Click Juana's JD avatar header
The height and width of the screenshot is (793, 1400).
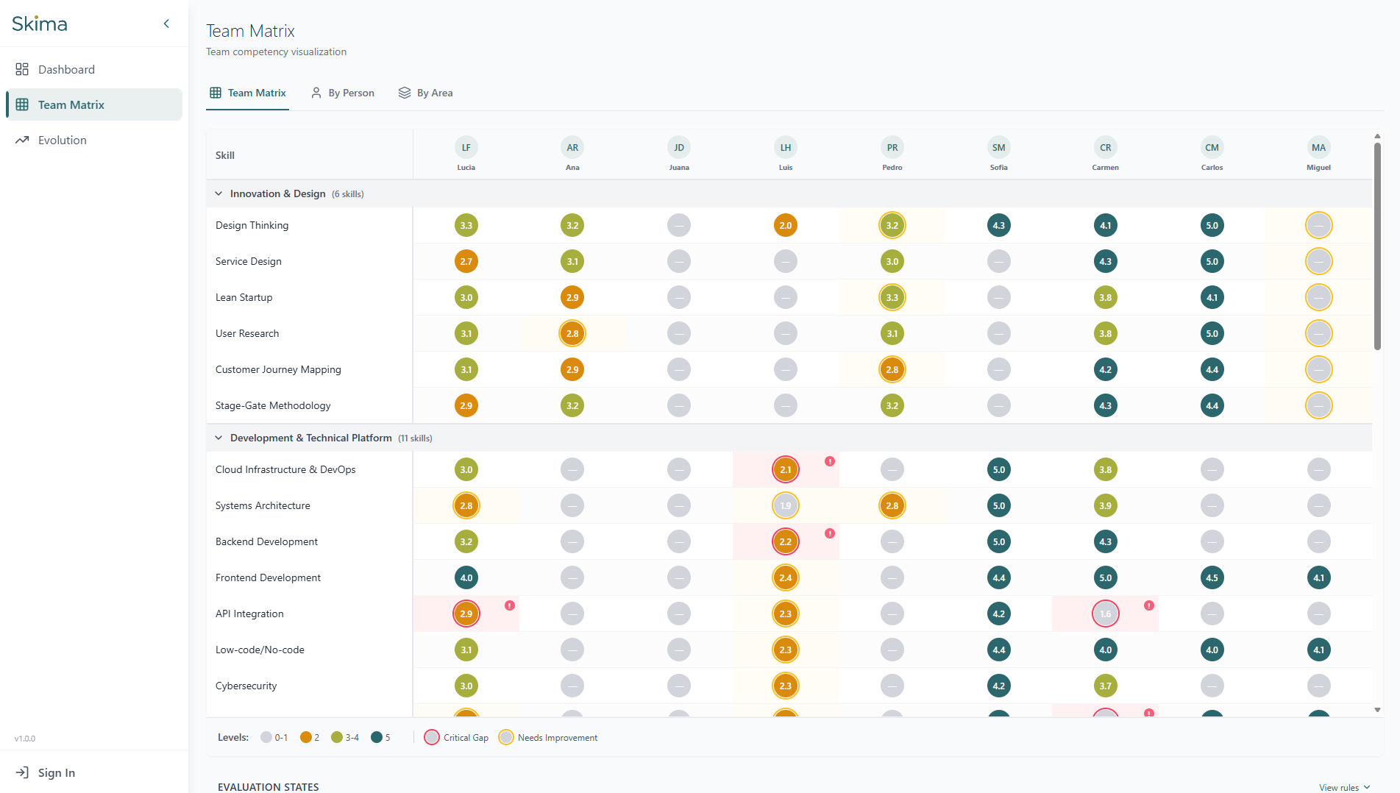(679, 148)
